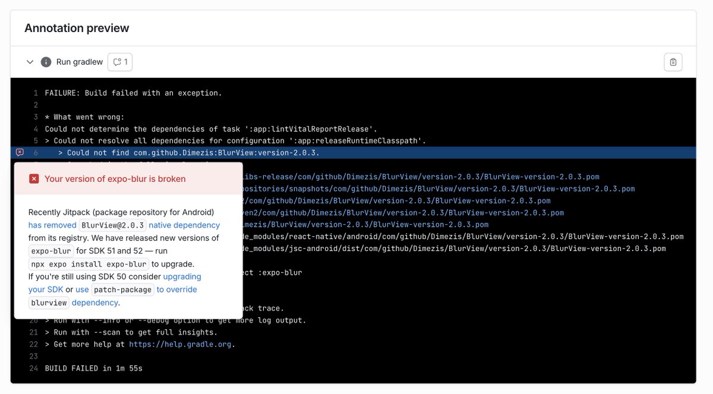
Task: Click the expo-blur code label in the popup
Action: coord(51,251)
